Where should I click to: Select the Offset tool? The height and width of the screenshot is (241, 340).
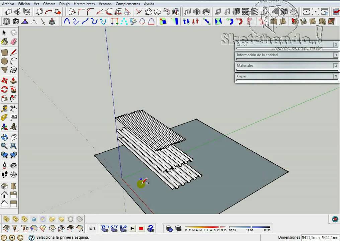pos(13,98)
